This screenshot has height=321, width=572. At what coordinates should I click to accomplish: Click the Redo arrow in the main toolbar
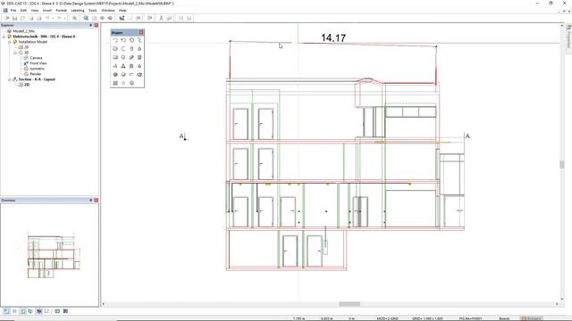point(60,18)
